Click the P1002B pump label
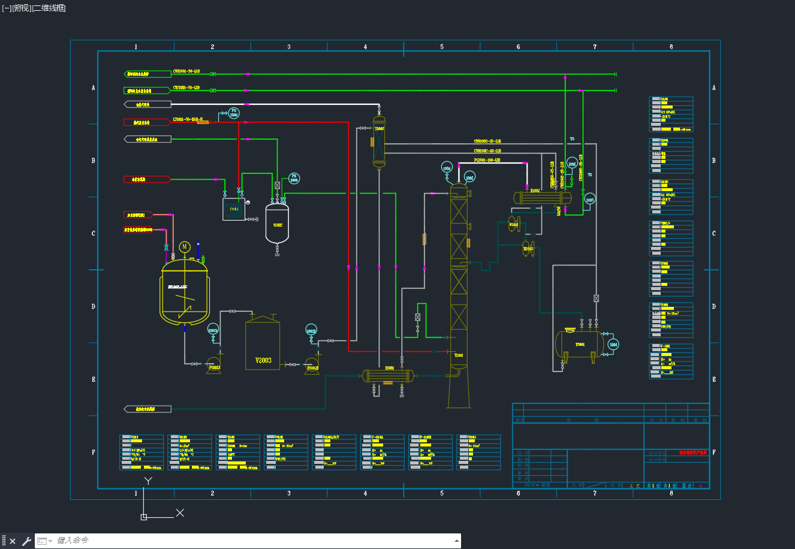This screenshot has width=795, height=549. click(313, 368)
